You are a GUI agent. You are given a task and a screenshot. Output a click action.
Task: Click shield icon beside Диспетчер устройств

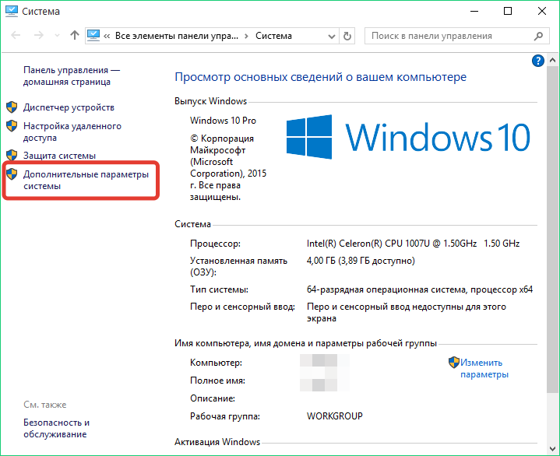pos(12,107)
